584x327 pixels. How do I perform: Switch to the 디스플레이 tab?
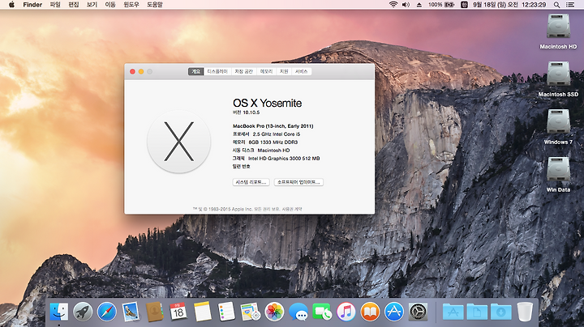point(217,71)
